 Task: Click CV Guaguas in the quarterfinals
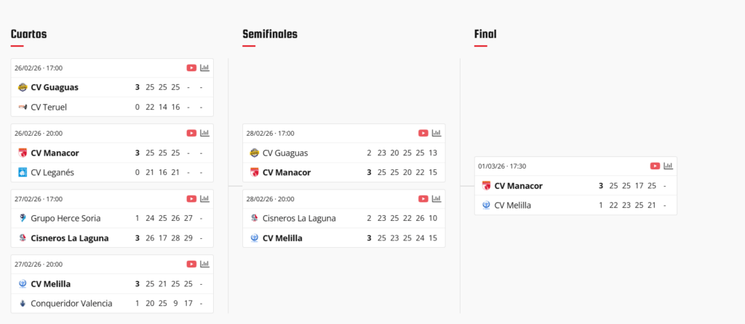coord(55,87)
